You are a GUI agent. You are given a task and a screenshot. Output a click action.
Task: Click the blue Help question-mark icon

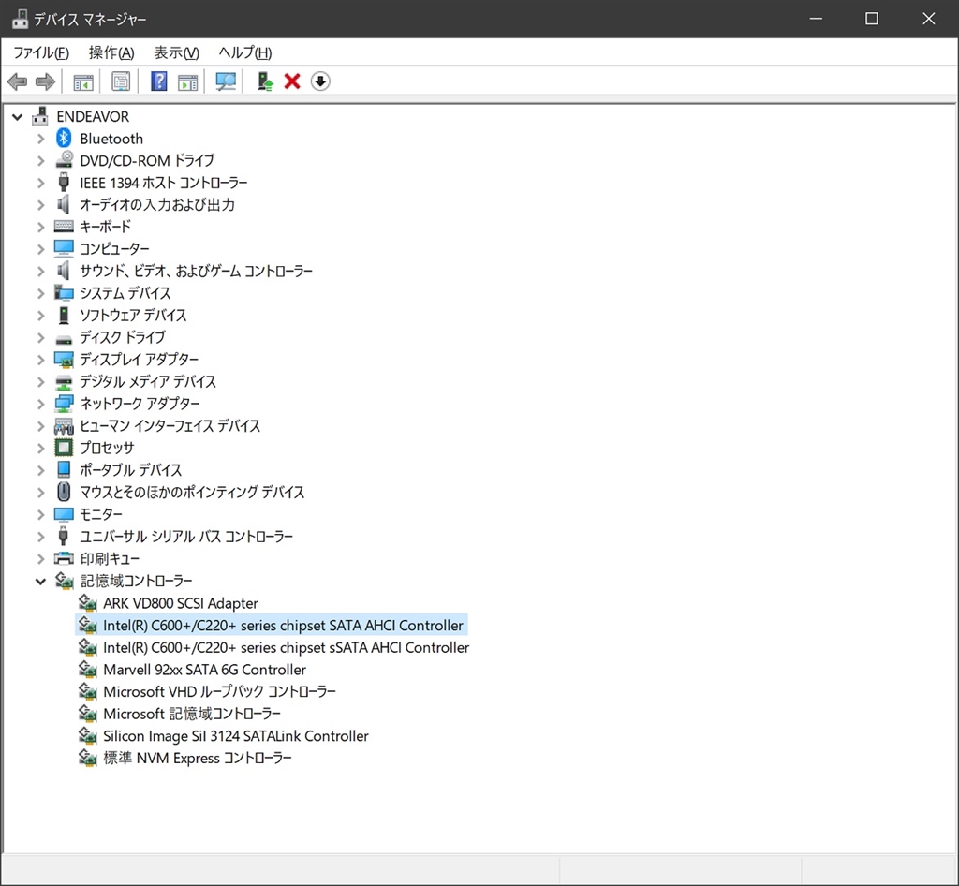click(159, 81)
